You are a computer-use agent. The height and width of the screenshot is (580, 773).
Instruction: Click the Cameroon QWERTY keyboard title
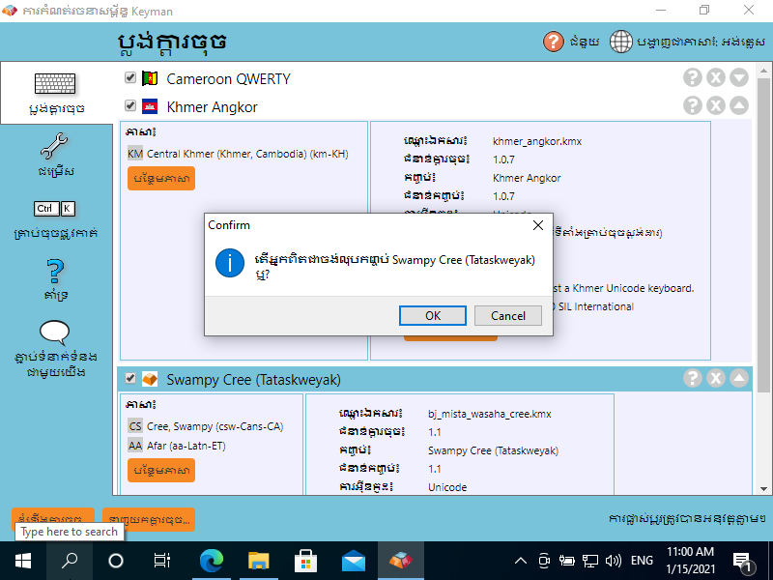(x=228, y=79)
